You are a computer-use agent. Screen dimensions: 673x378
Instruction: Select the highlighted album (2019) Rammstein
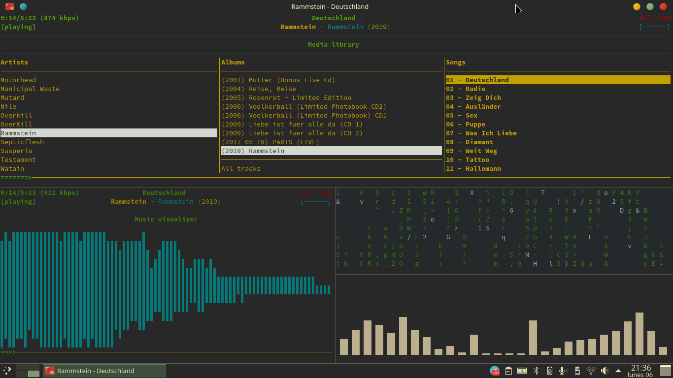(x=332, y=151)
